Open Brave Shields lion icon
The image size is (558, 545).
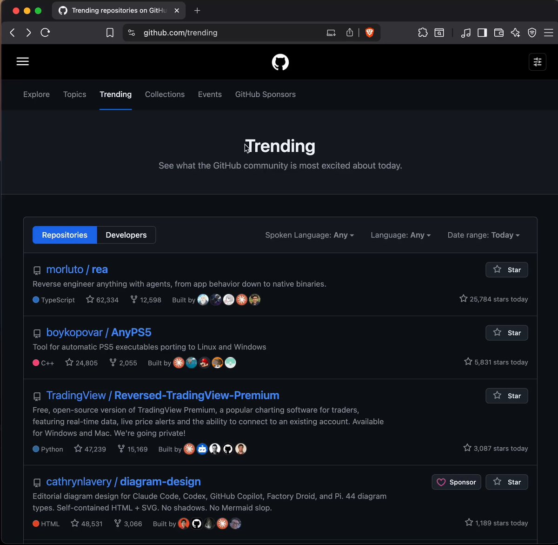click(x=370, y=33)
